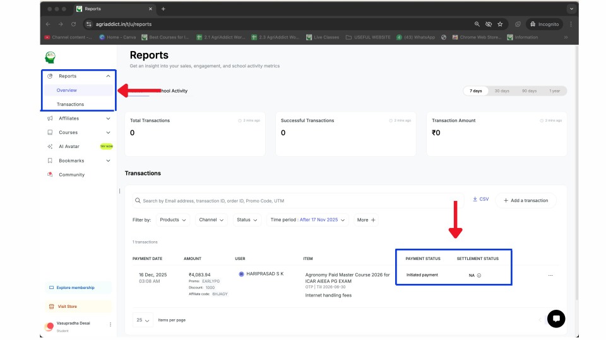Switch the time range to 30 days

[502, 91]
